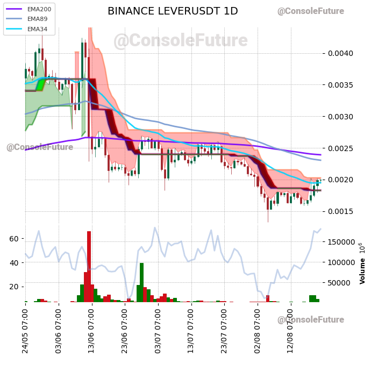Click the EMA200 legend label
The width and height of the screenshot is (371, 371).
[x=39, y=9]
